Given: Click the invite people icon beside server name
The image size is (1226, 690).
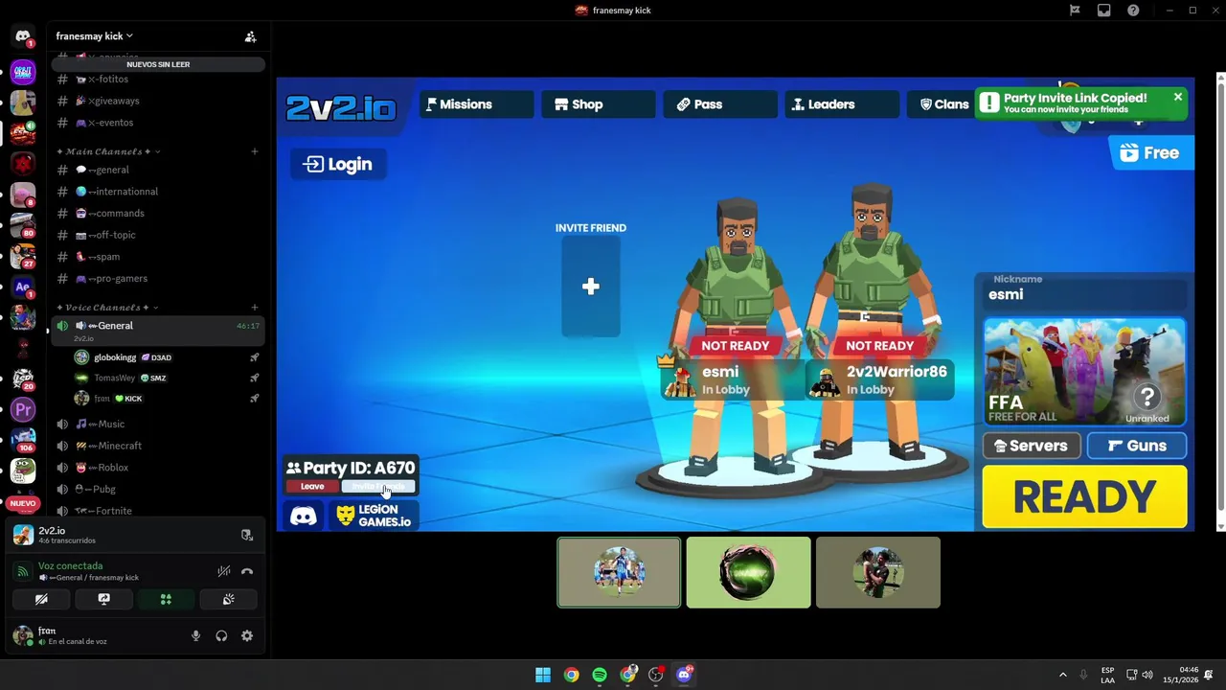Looking at the screenshot, I should (250, 36).
